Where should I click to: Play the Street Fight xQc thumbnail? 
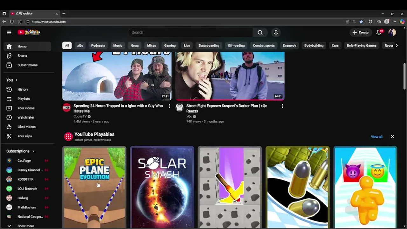coord(230,76)
